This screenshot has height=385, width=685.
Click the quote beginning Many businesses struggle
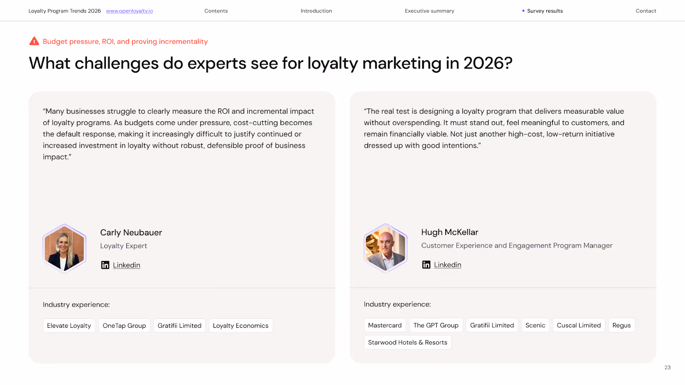click(179, 134)
